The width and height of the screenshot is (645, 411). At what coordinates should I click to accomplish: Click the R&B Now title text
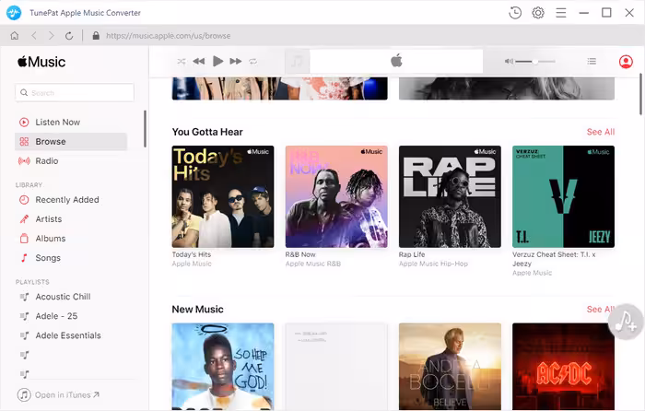click(x=300, y=254)
